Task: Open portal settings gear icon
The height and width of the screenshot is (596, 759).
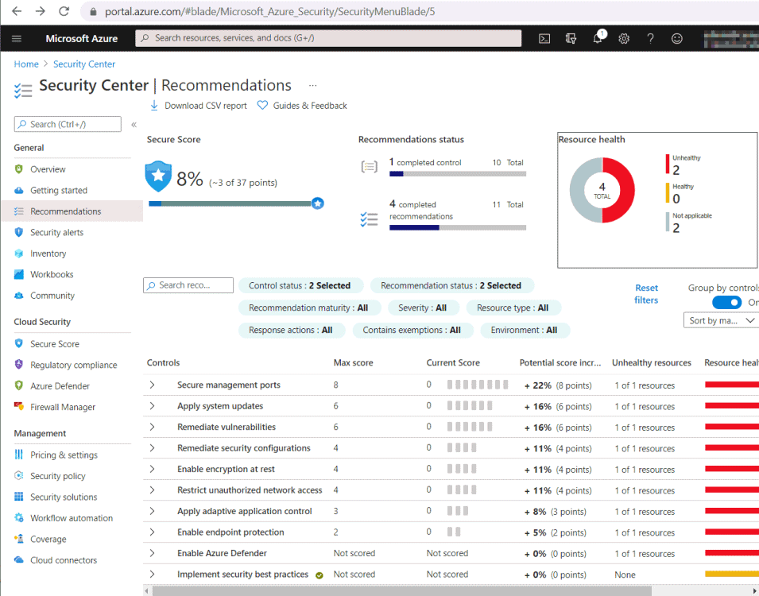Action: [624, 39]
